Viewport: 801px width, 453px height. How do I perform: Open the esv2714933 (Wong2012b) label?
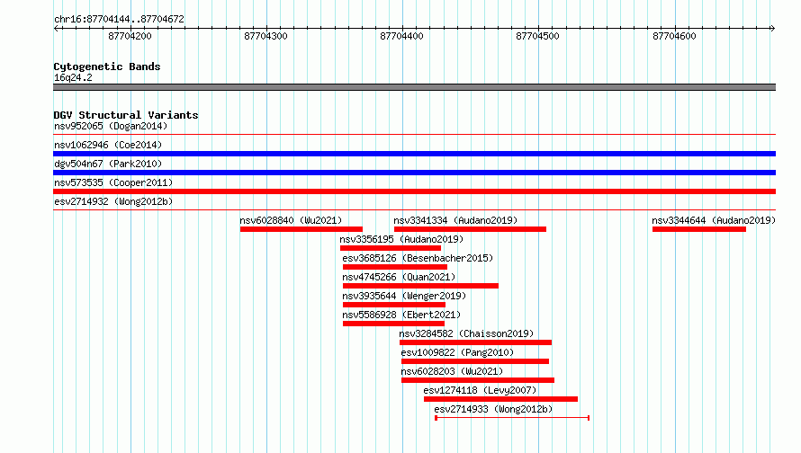[493, 409]
